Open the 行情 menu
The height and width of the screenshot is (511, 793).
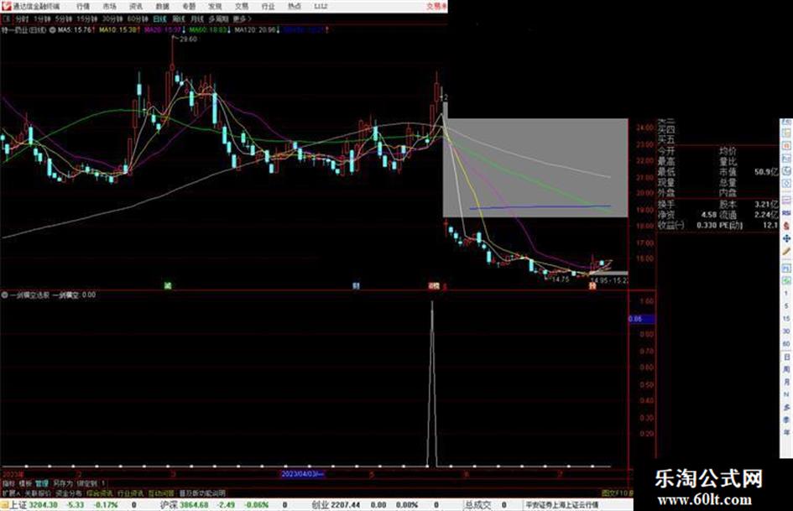click(83, 6)
